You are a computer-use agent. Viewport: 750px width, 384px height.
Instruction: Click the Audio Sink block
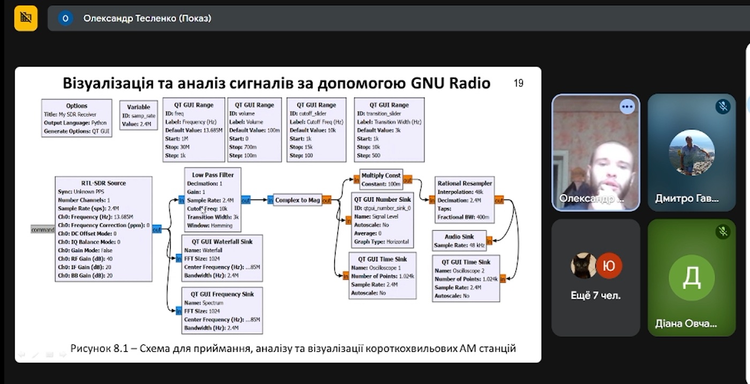459,241
